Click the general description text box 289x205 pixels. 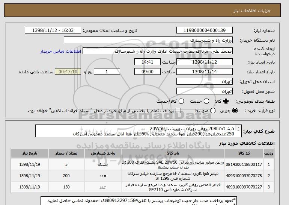(x=138, y=131)
